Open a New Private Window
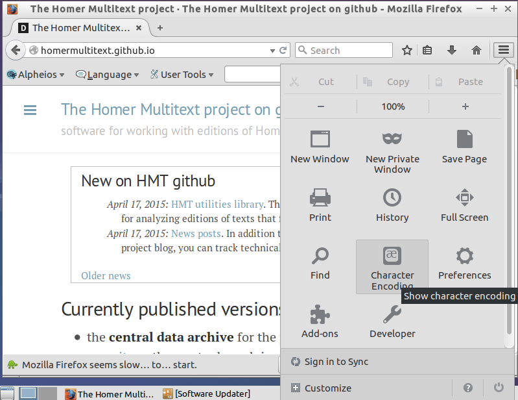 (x=392, y=152)
